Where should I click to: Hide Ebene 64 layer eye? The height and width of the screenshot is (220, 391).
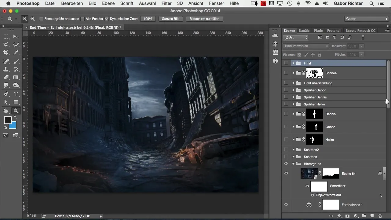tap(286, 173)
